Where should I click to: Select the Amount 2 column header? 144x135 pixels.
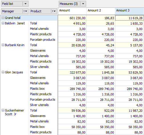pos(101,11)
